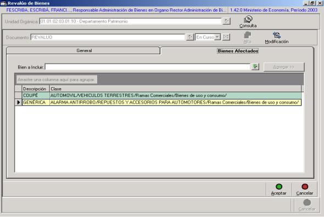Click the grey disabled Cancelar icon
The image size is (324, 217).
point(307,202)
